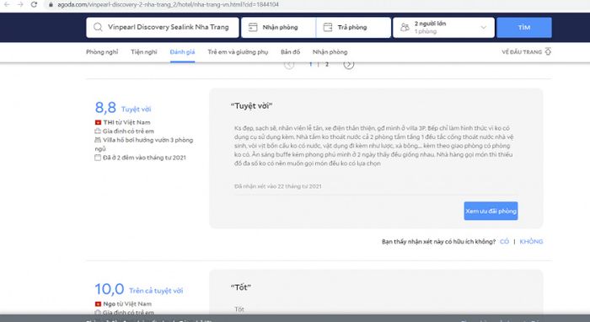Screen dimensions: 590x322
Task: Mark review not helpful with KHÔNG
Action: pyautogui.click(x=531, y=241)
